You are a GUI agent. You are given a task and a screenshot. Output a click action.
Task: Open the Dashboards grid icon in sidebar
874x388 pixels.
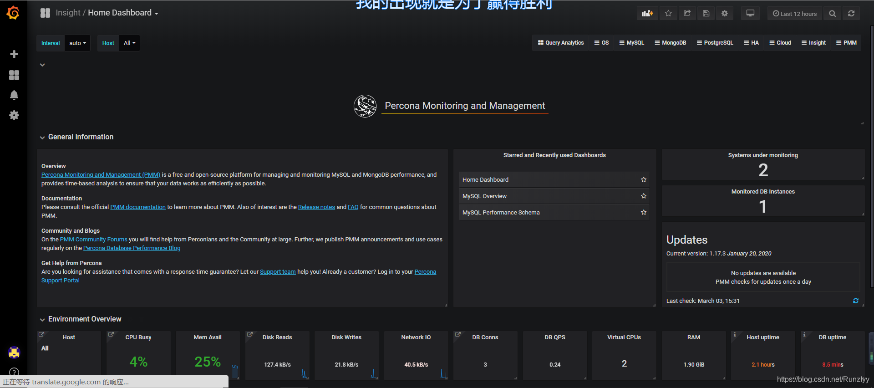click(14, 75)
